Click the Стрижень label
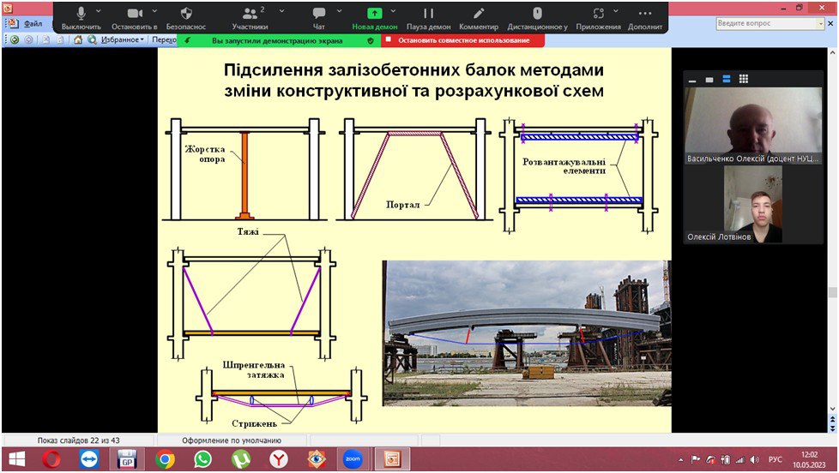The image size is (839, 473). point(254,423)
